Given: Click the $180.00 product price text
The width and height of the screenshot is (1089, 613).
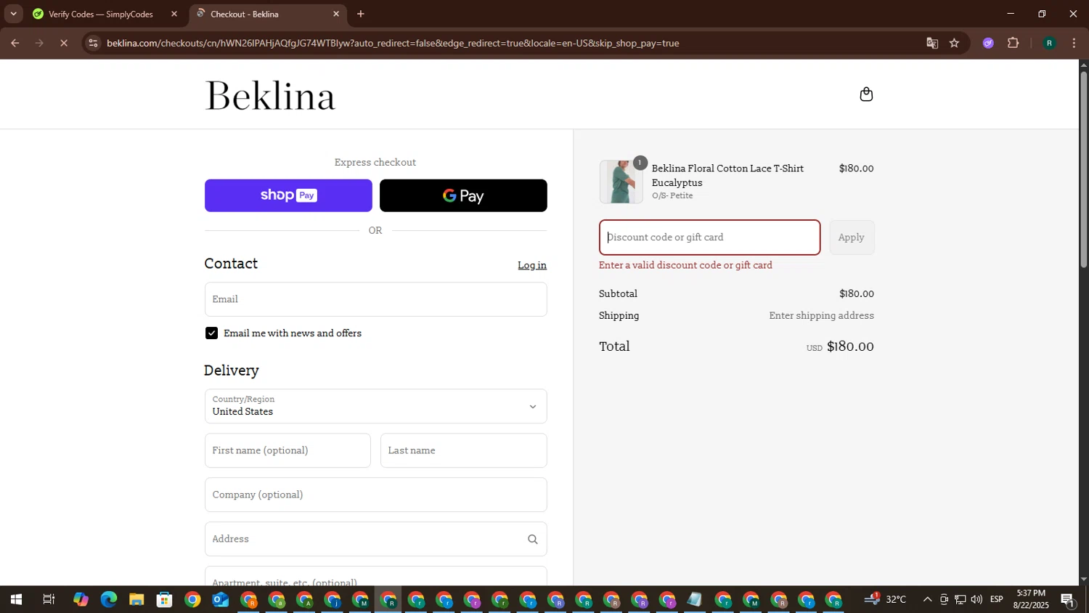Looking at the screenshot, I should pos(856,169).
